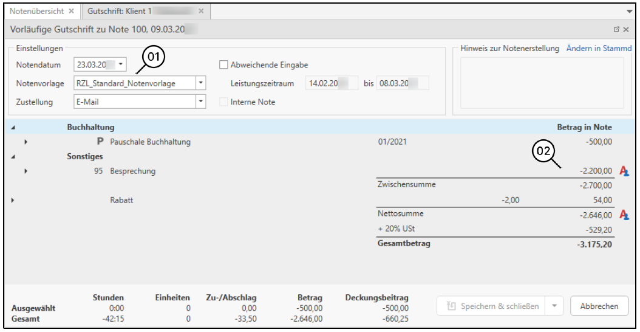Click the text icon beside Nettosumme
Screen dimensions: 640x332
pos(624,214)
